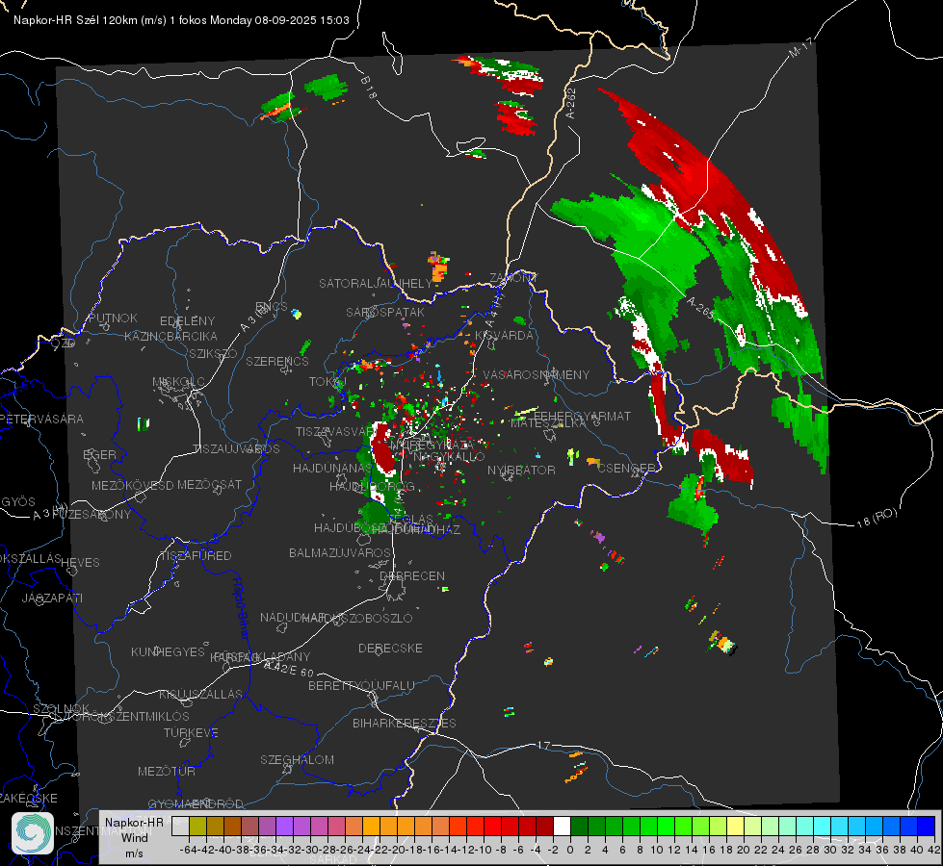Click the A-262 road label
Viewport: 943px width, 866px height.
coord(571,103)
